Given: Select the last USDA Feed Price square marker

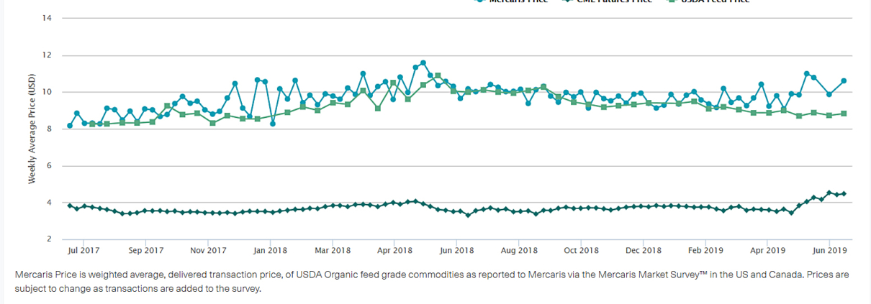Looking at the screenshot, I should pos(844,114).
